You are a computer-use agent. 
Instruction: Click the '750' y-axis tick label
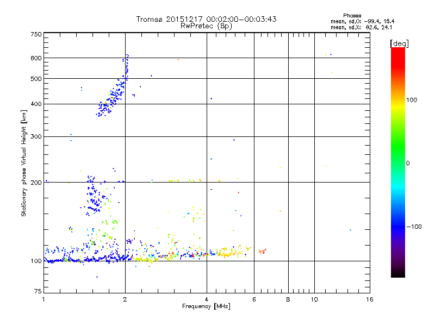tap(36, 34)
